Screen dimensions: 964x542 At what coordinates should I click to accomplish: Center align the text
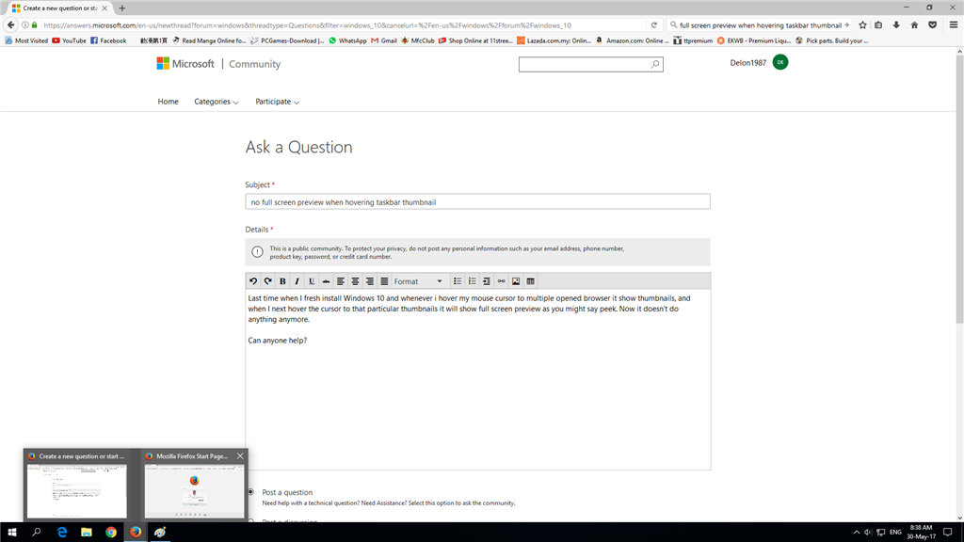click(355, 281)
